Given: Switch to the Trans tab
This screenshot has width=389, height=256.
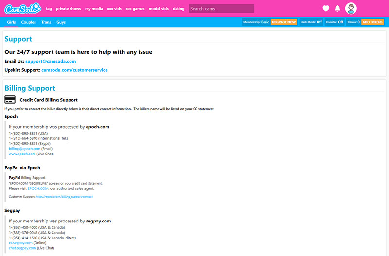Looking at the screenshot, I should point(46,22).
